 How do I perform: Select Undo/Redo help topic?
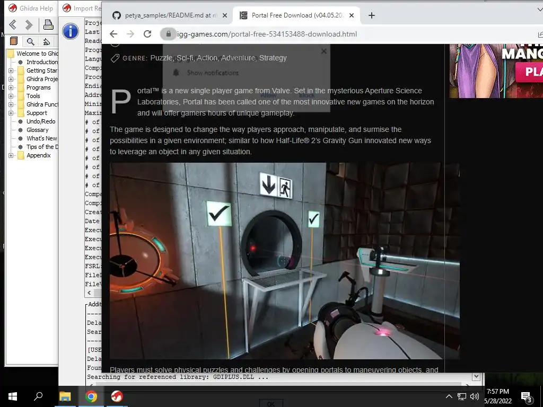click(41, 121)
